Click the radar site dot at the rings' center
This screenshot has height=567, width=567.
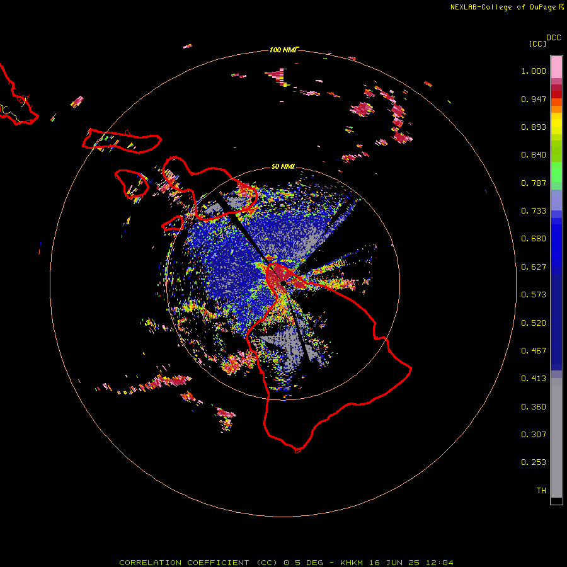point(283,283)
